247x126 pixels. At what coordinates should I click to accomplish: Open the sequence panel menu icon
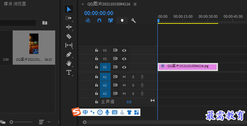[135, 4]
